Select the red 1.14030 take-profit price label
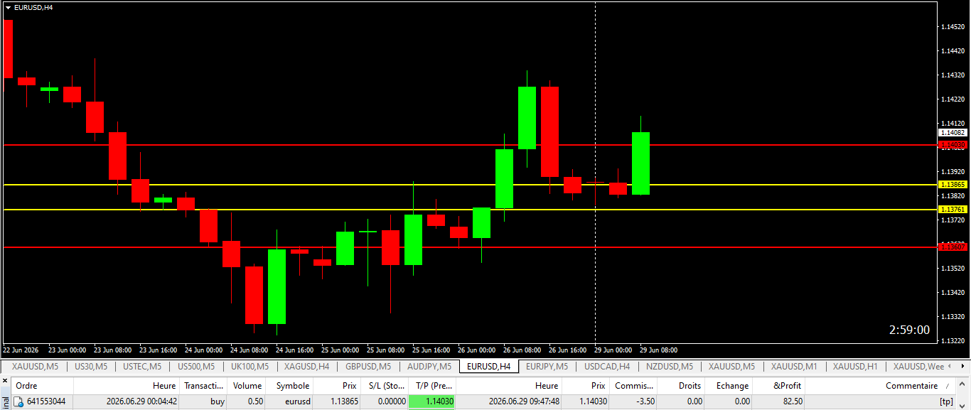 point(953,145)
